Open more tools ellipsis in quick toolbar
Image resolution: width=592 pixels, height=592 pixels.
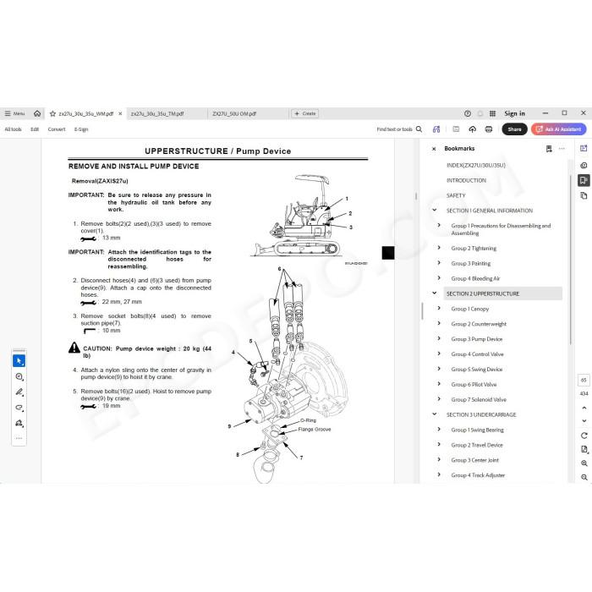19,438
